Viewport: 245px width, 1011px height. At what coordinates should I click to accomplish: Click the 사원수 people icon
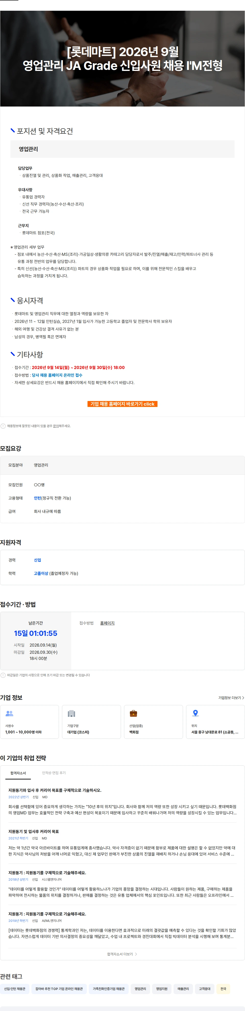pyautogui.click(x=9, y=713)
